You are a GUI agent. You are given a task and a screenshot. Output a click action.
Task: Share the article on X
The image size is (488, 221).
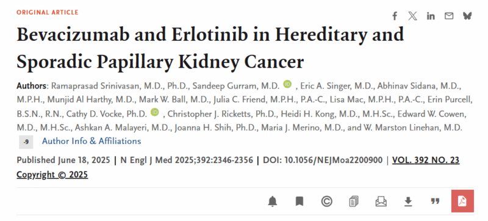click(x=413, y=16)
